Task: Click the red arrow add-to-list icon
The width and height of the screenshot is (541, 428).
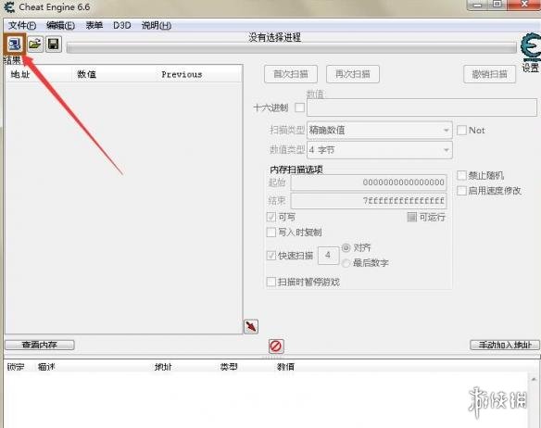Action: (251, 326)
